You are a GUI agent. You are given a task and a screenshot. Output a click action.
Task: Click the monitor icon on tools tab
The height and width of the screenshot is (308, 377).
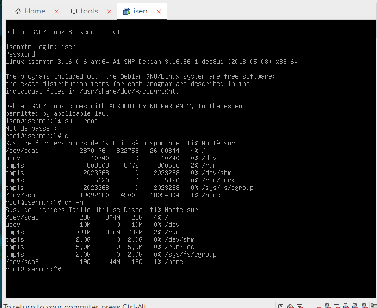pyautogui.click(x=74, y=12)
